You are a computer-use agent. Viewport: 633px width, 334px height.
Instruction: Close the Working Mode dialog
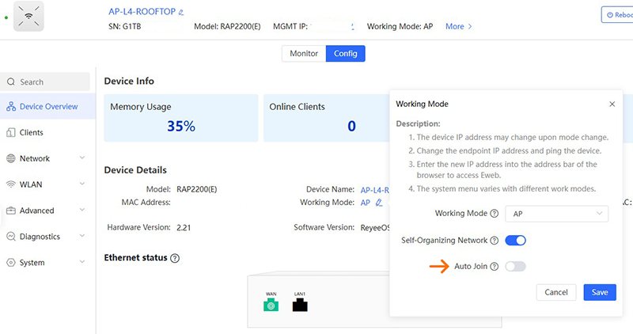point(612,104)
